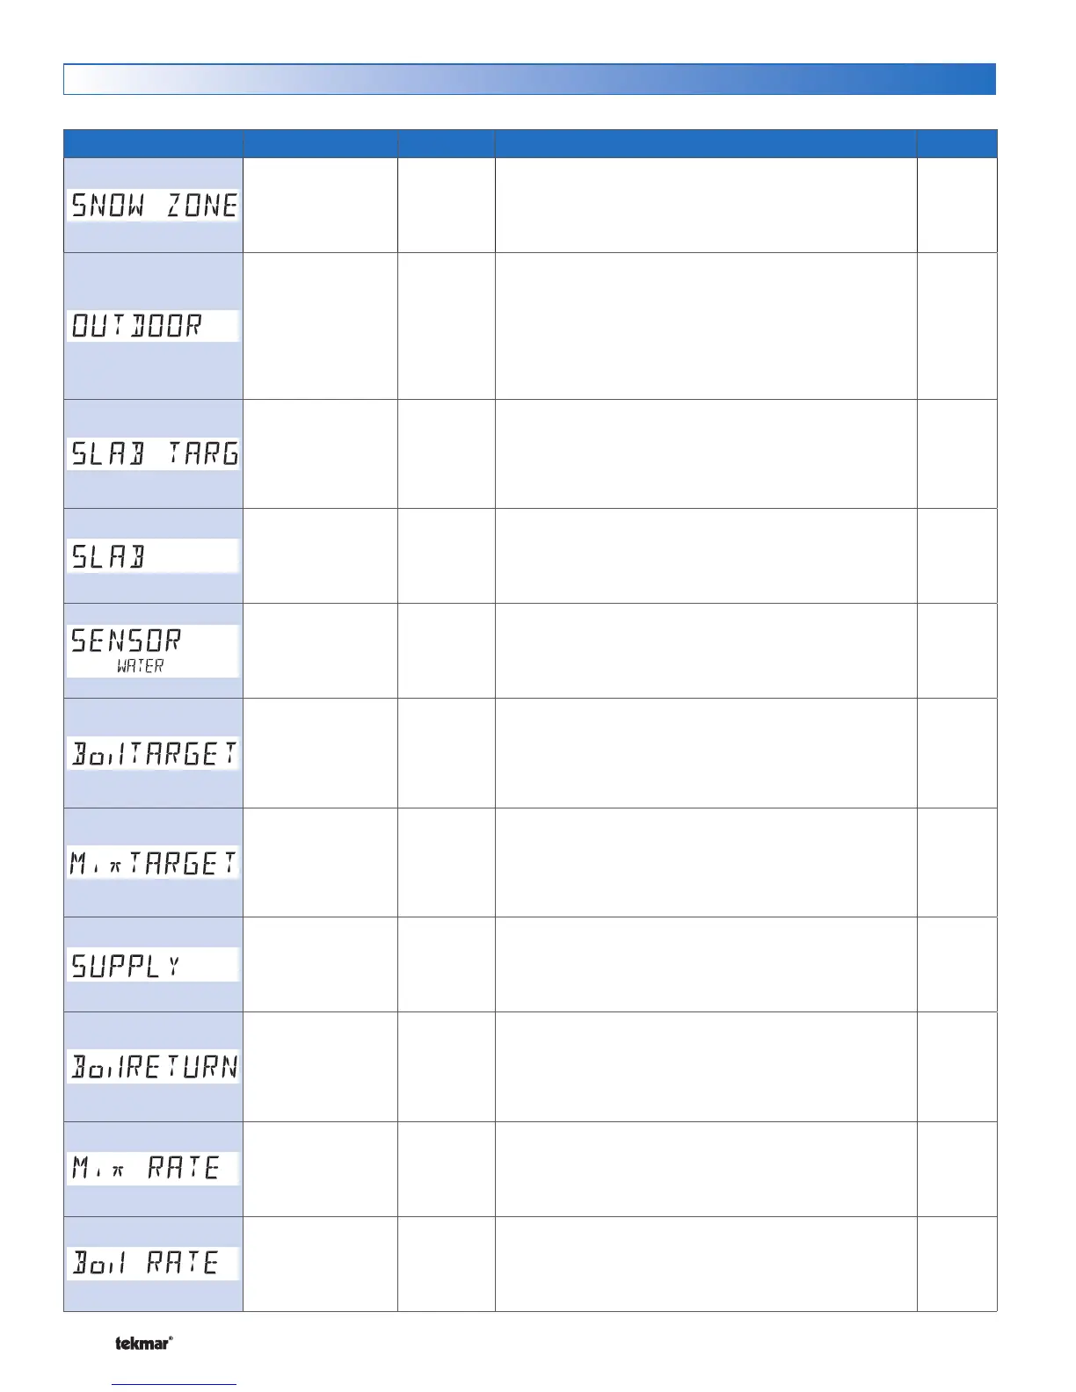This screenshot has width=1076, height=1392.
Task: Select the Boil TARGET display graphic
Action: (153, 754)
